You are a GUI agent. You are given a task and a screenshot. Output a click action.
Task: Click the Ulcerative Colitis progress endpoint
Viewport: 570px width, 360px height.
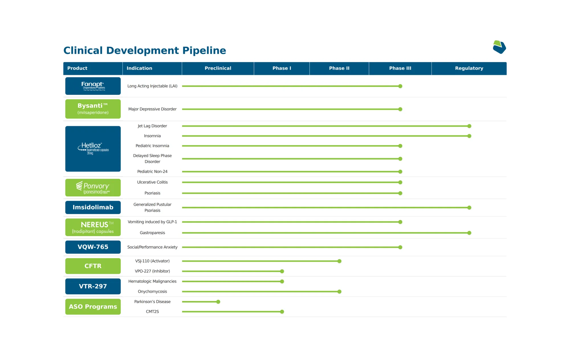tap(400, 182)
